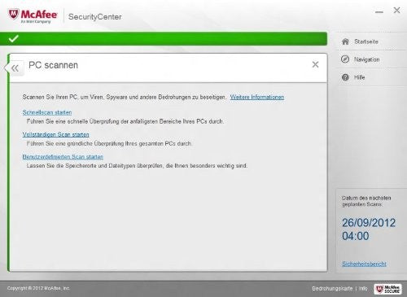Click the PC scannen heading
Image resolution: width=407 pixels, height=297 pixels.
(x=53, y=65)
